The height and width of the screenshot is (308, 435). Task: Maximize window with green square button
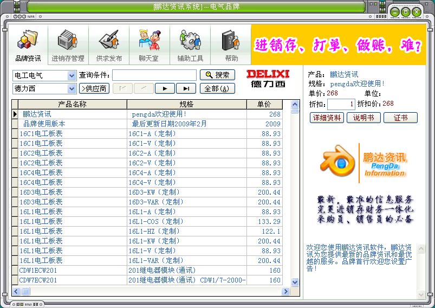[x=406, y=12]
